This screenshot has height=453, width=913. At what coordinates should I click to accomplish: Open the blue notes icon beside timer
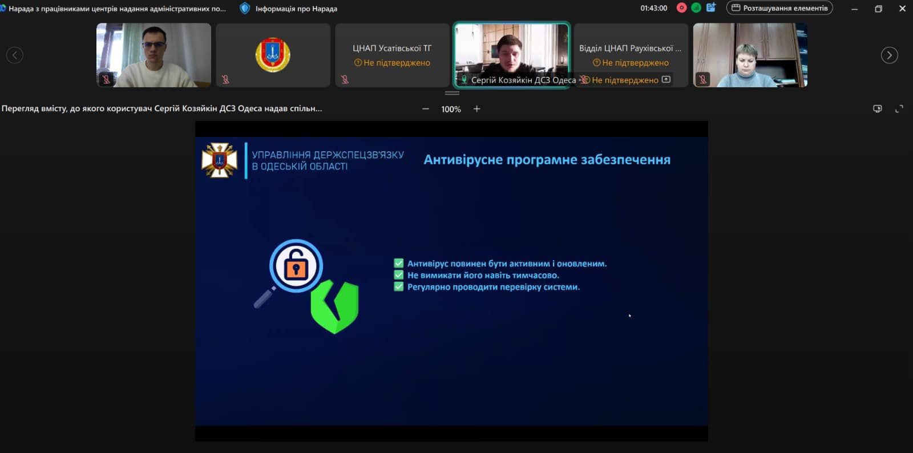click(711, 7)
